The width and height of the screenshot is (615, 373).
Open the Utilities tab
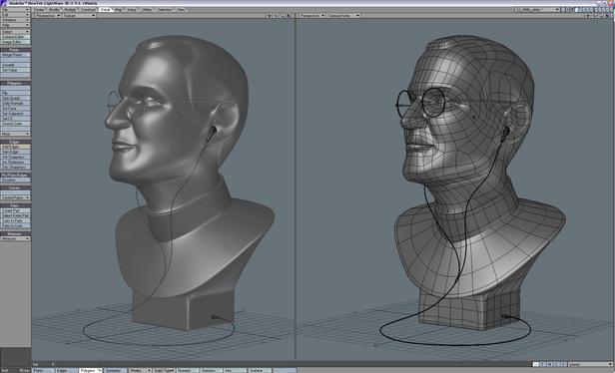[x=147, y=9]
